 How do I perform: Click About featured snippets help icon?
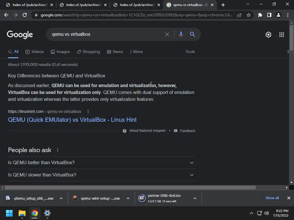[x=125, y=131]
